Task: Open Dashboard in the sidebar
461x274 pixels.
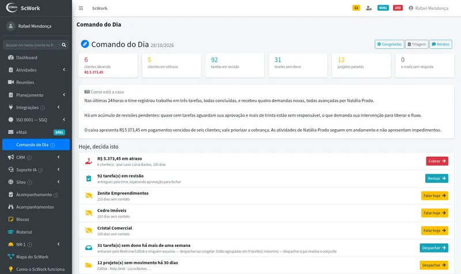Action: point(36,57)
